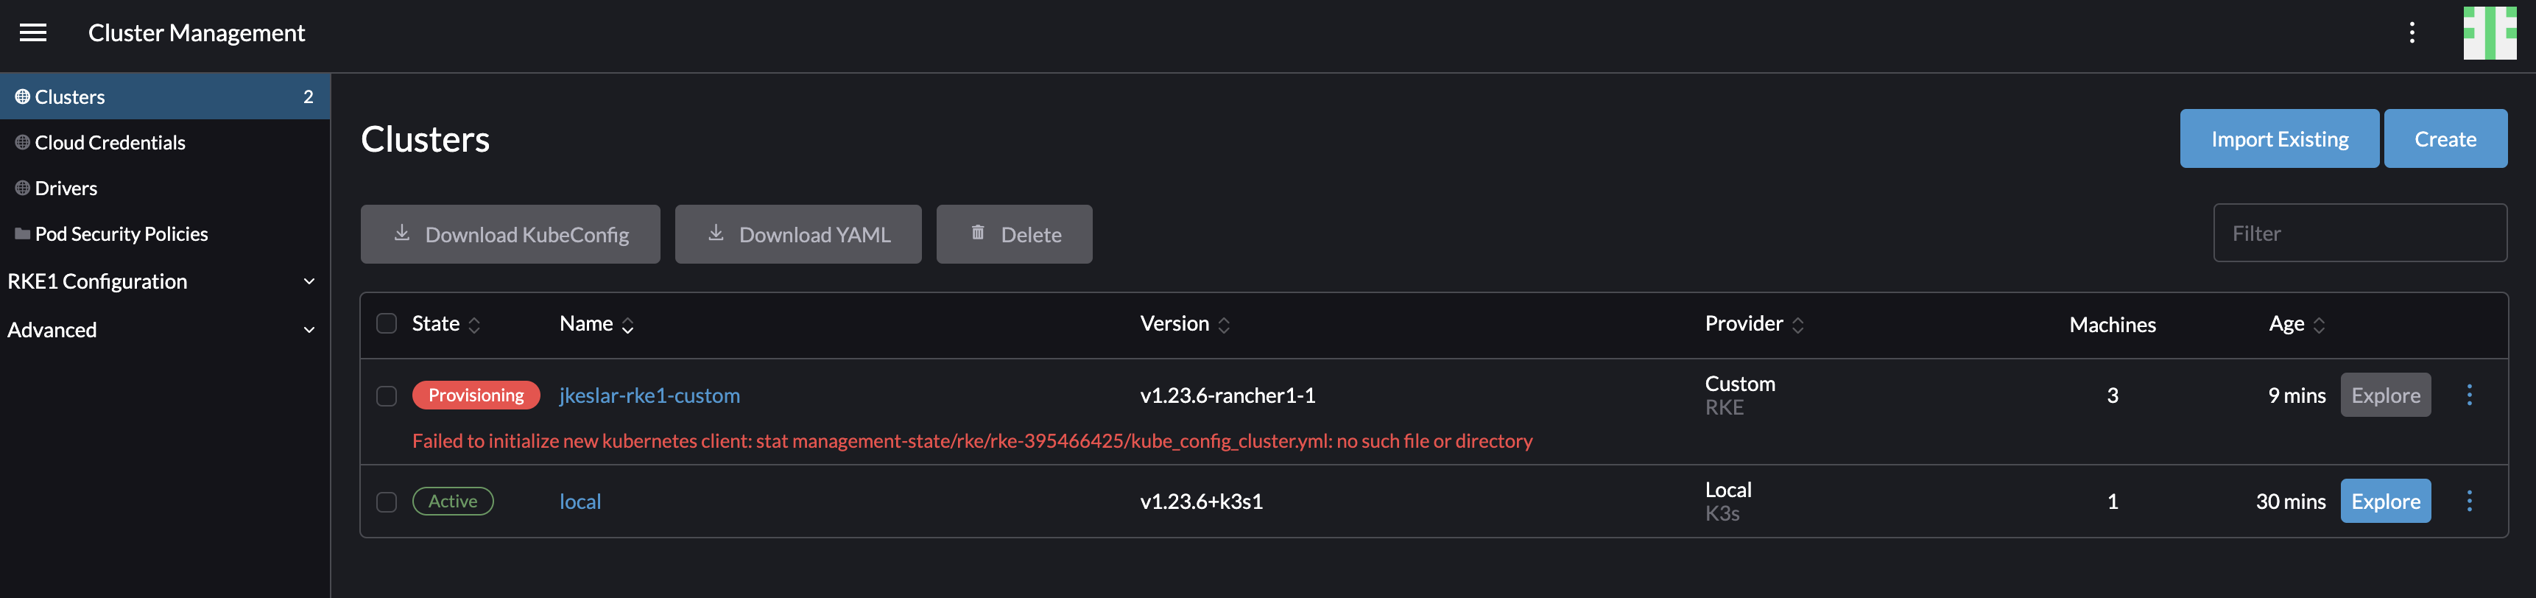The width and height of the screenshot is (2536, 598).
Task: Click the Import Existing button
Action: pos(2278,138)
